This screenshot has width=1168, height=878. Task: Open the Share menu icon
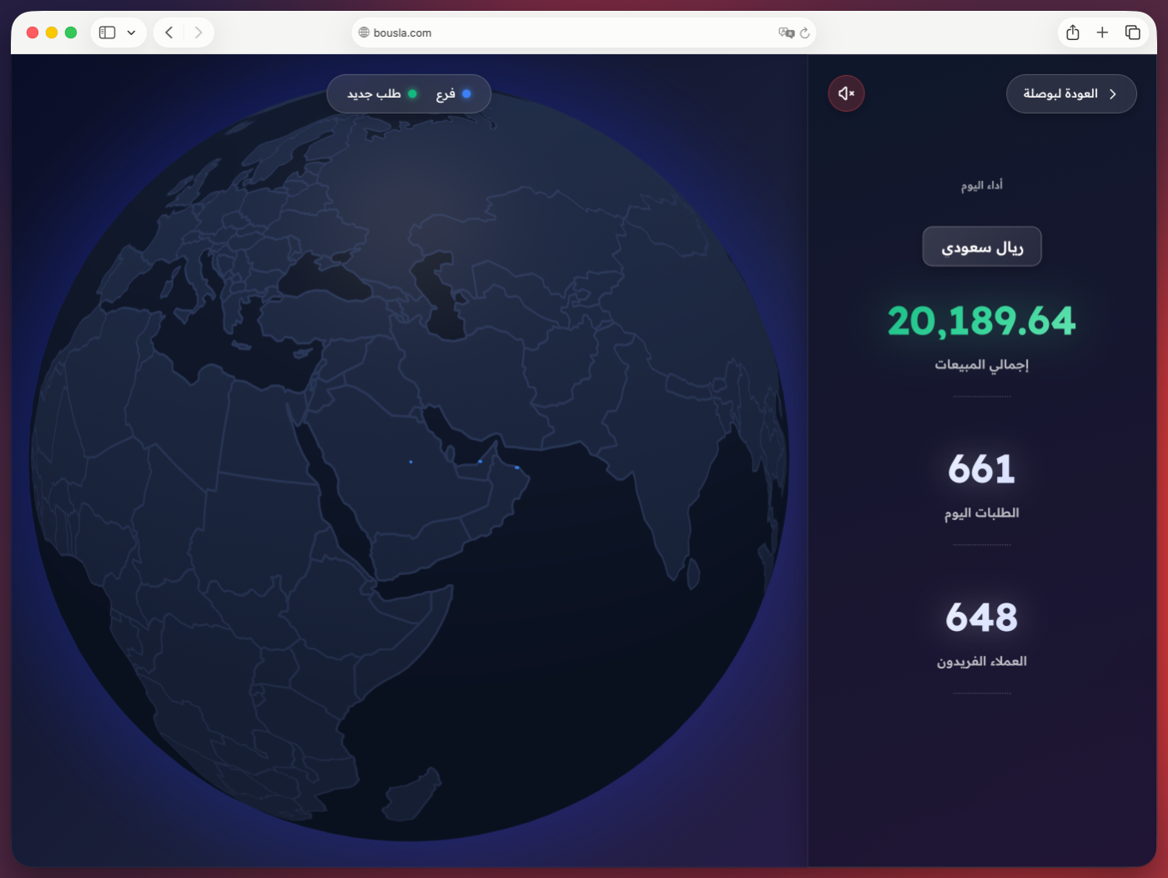(x=1073, y=33)
